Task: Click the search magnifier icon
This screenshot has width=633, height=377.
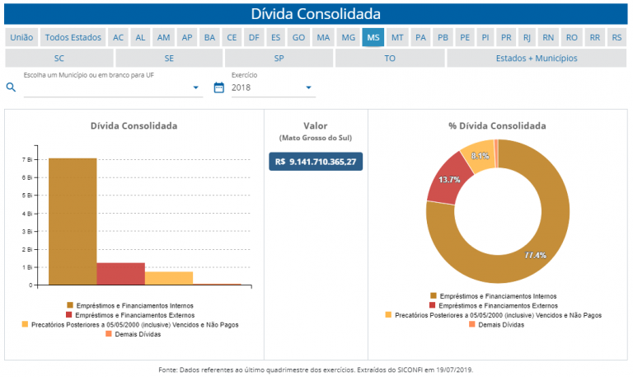Action: coord(12,87)
